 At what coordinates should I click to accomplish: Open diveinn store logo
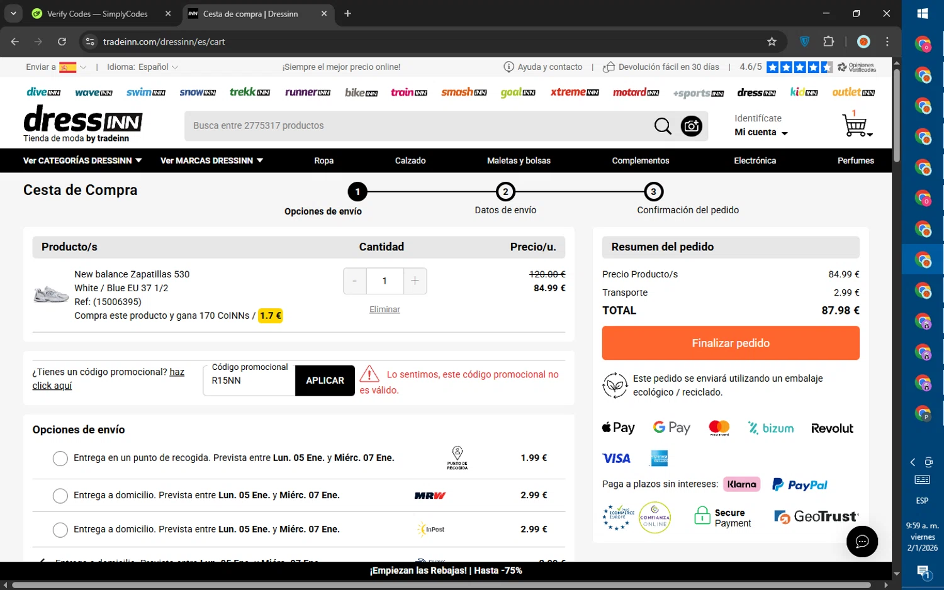point(43,92)
